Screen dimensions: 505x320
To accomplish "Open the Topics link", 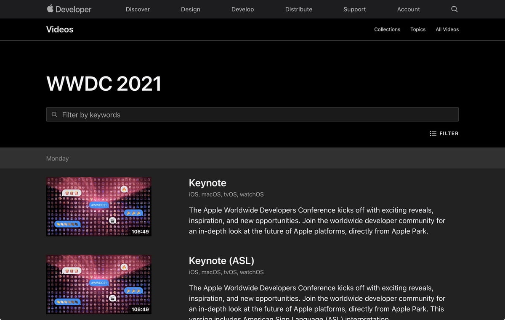I will pos(418,29).
